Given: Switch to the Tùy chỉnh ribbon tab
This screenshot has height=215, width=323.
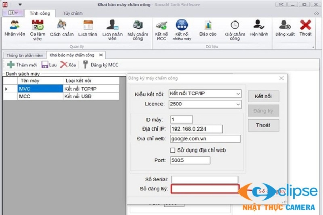Looking at the screenshot, I should coord(72,13).
